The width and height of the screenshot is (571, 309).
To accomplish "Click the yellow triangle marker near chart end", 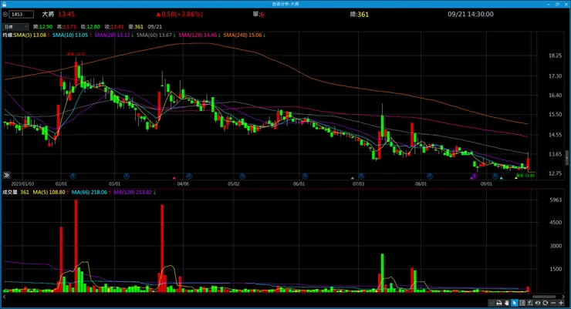I will click(516, 178).
